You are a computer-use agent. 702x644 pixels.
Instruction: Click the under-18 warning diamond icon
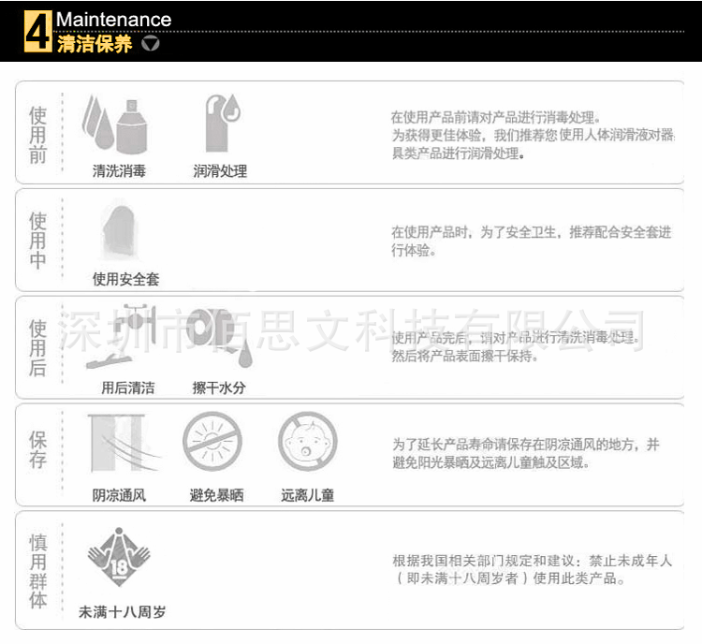(119, 557)
